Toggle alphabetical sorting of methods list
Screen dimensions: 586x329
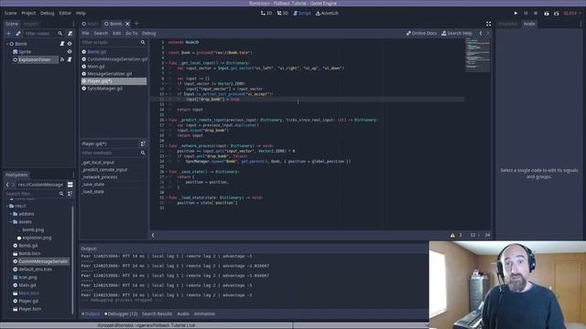click(143, 143)
